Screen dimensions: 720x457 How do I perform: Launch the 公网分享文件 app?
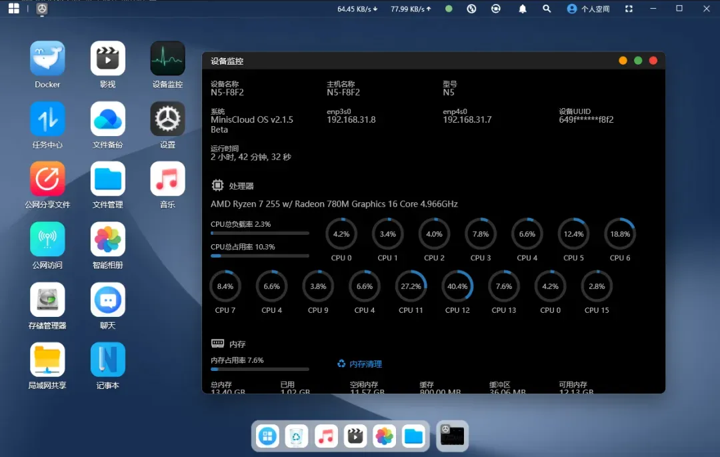click(47, 179)
